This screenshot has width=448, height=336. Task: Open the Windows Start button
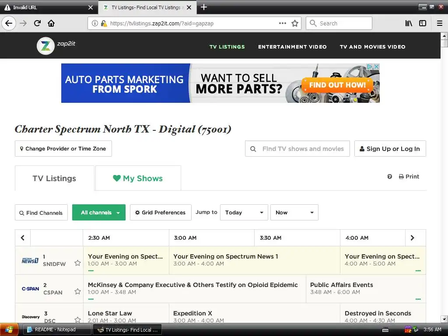pos(9,330)
